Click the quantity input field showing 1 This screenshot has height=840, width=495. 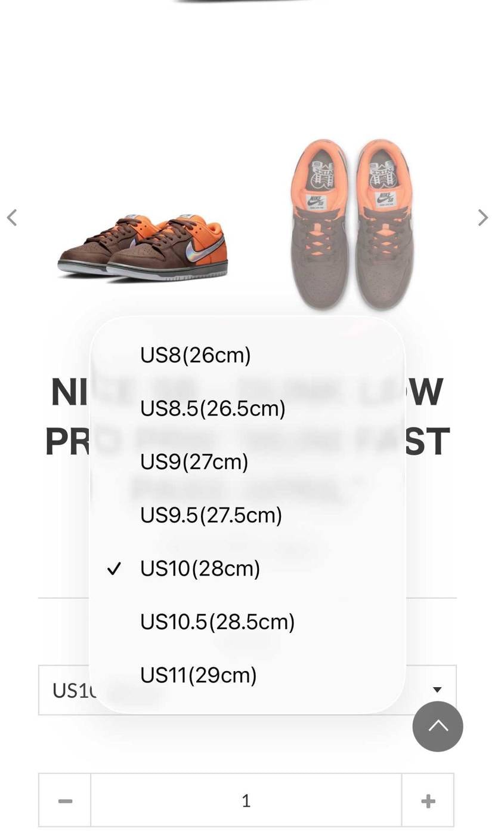pyautogui.click(x=246, y=801)
